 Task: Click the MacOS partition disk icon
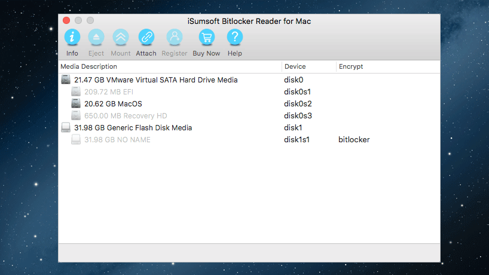pyautogui.click(x=76, y=103)
